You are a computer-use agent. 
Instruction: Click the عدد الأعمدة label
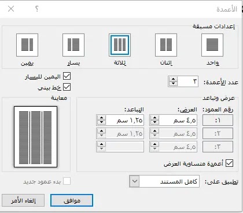[221, 82]
